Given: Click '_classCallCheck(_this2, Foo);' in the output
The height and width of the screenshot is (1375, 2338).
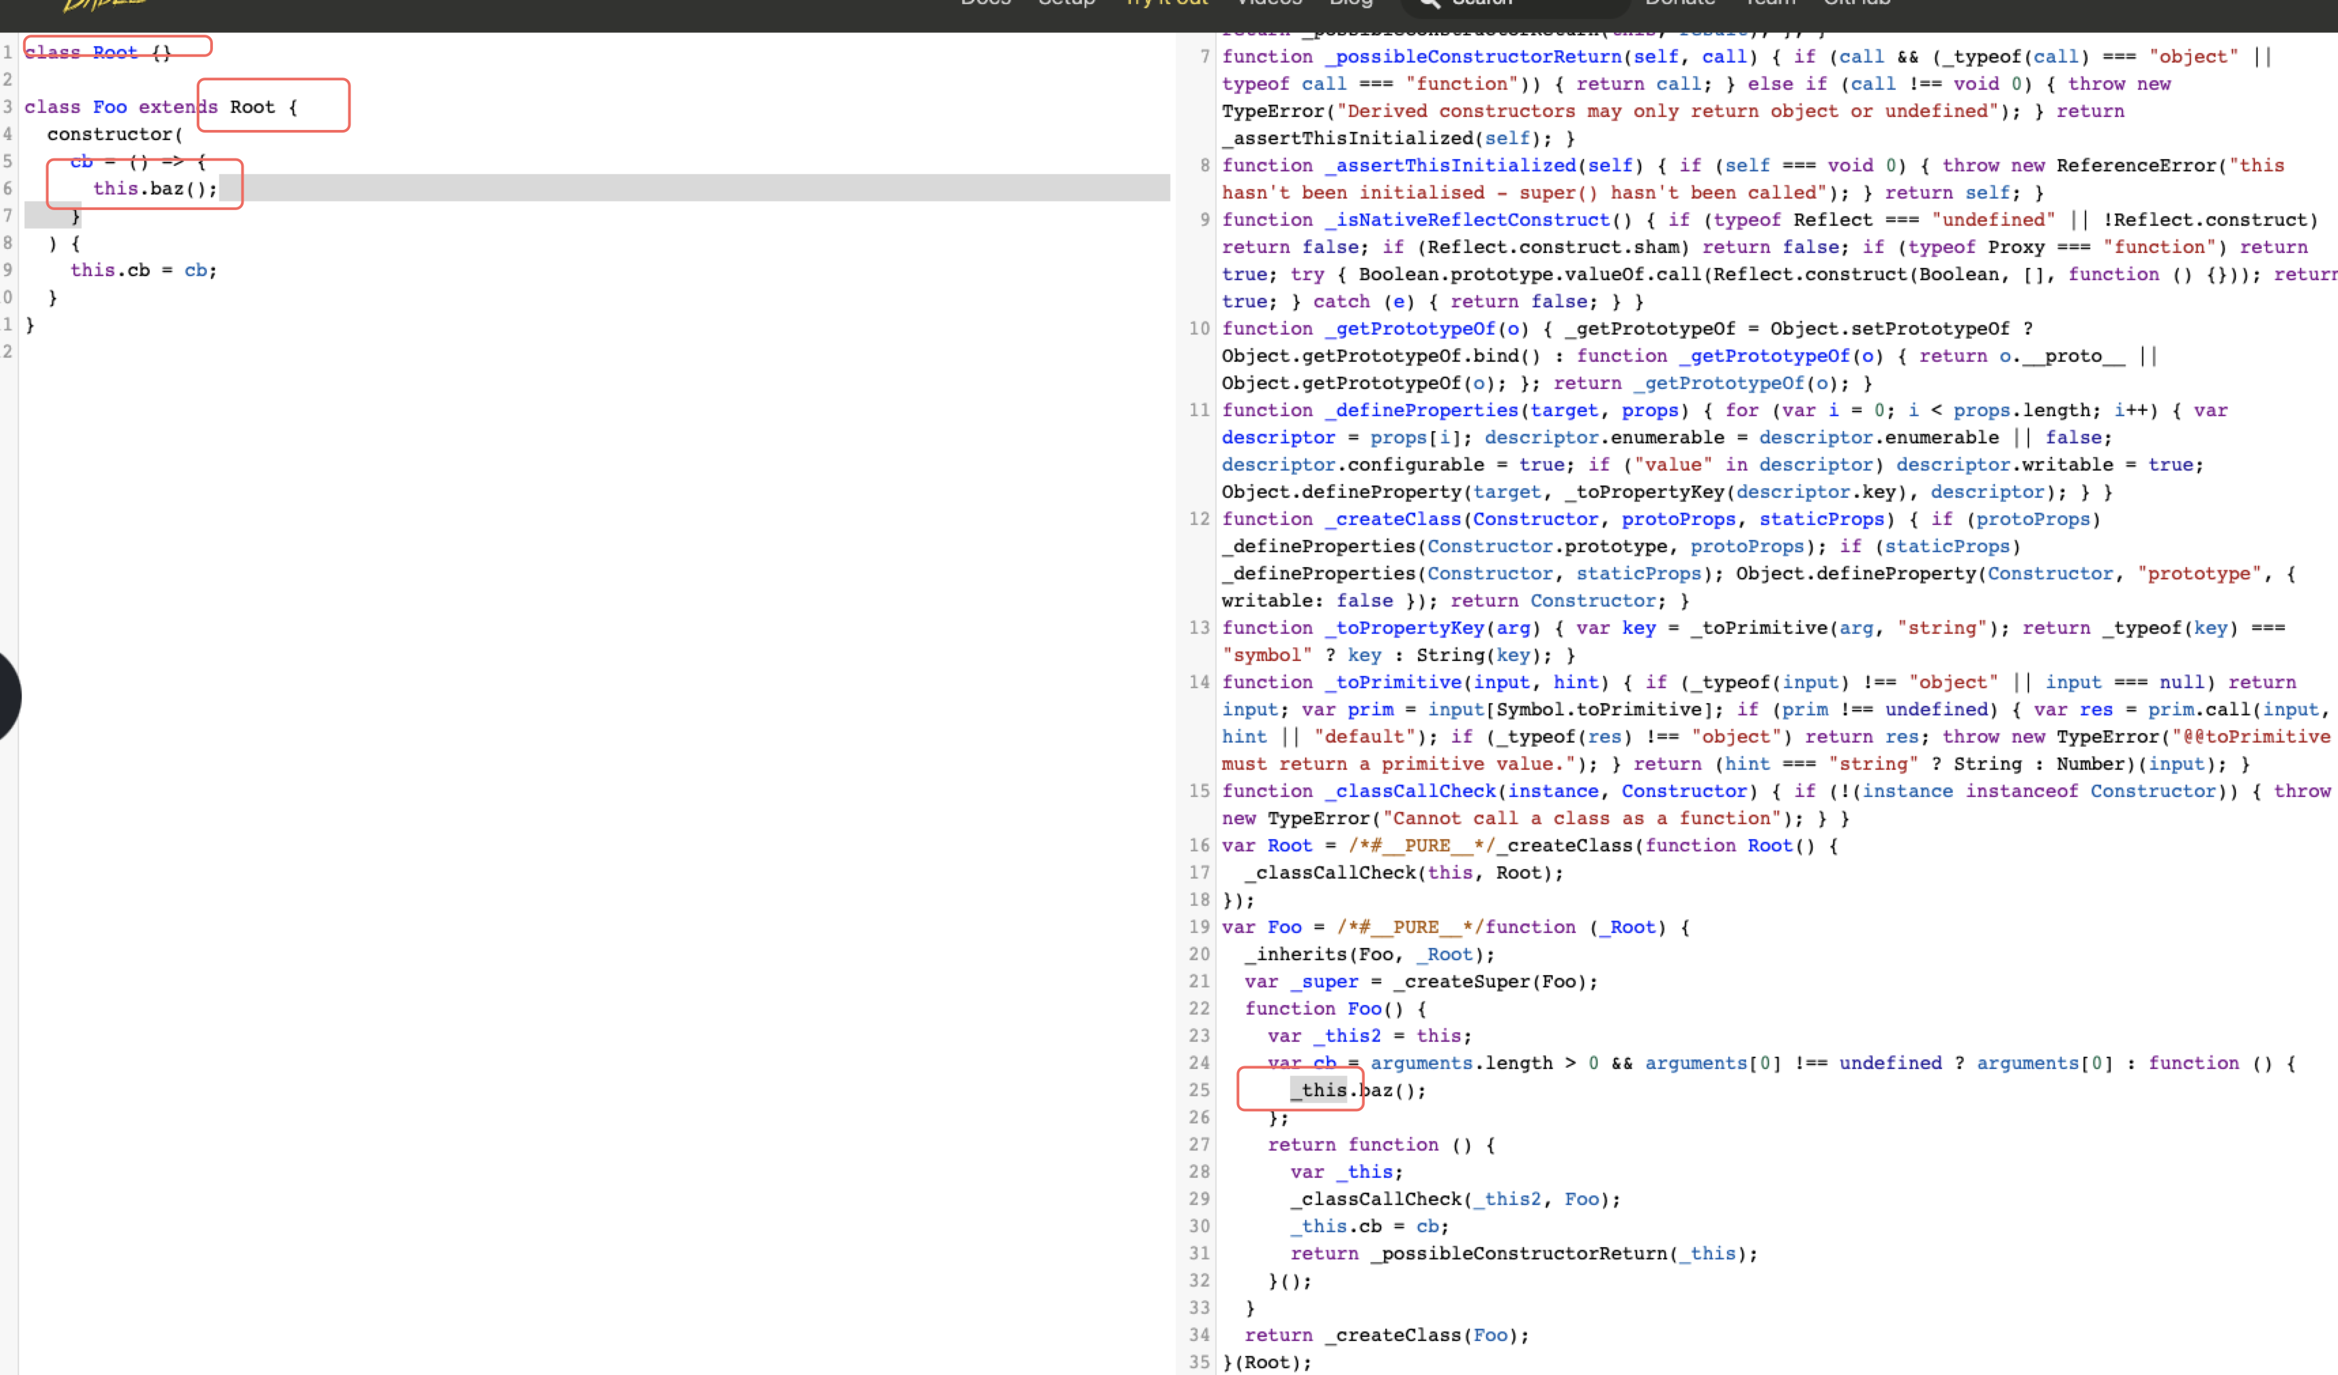Looking at the screenshot, I should 1455,1199.
